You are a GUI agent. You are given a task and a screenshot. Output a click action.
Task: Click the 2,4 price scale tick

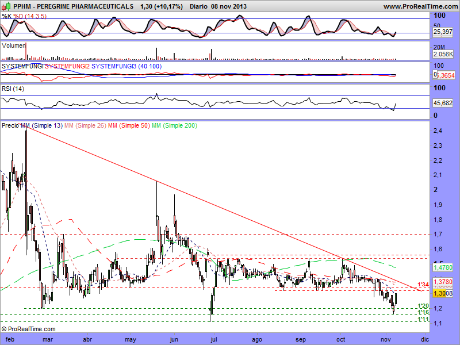tap(438, 131)
